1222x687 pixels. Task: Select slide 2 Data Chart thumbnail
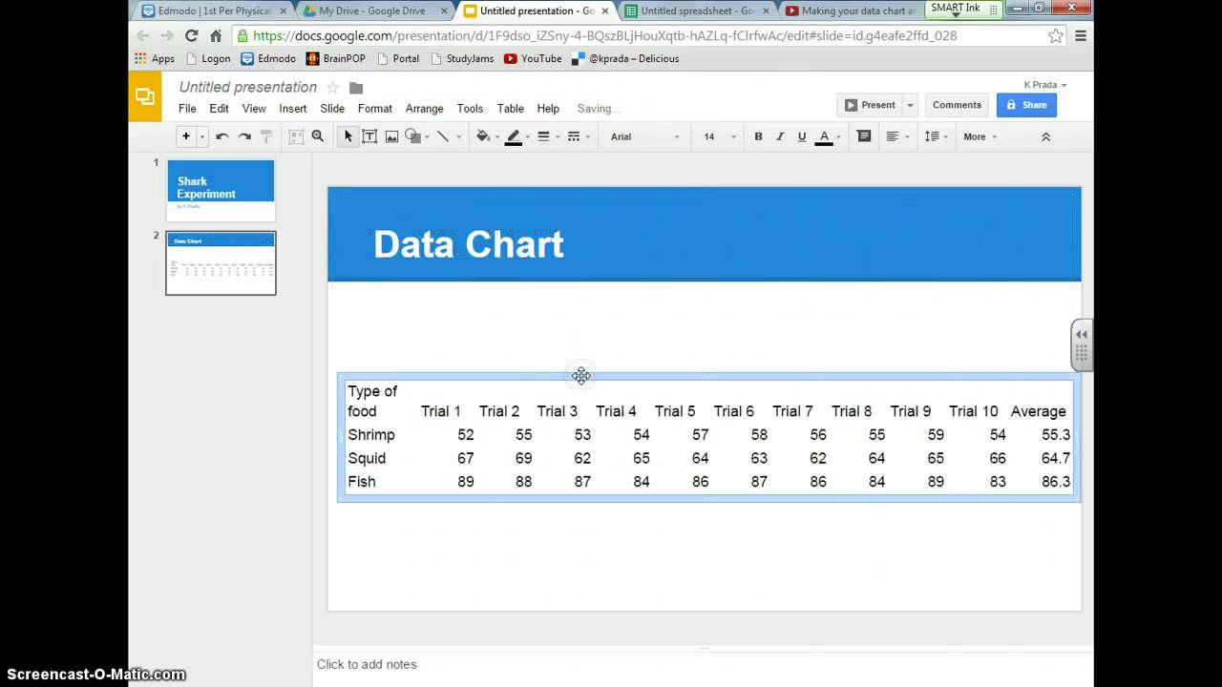coord(221,263)
